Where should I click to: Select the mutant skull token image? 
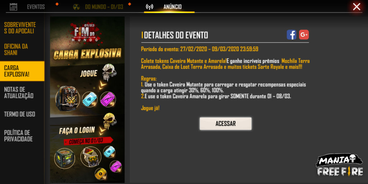109,72
